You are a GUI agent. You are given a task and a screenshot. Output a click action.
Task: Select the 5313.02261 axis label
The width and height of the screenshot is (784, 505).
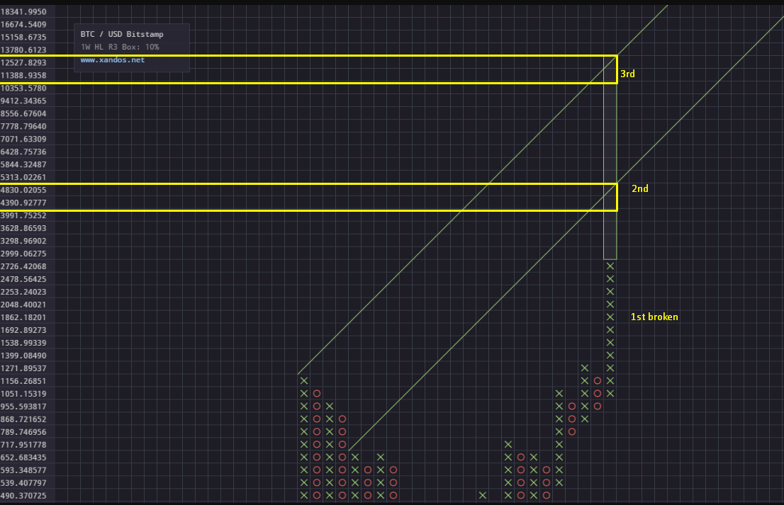click(23, 177)
